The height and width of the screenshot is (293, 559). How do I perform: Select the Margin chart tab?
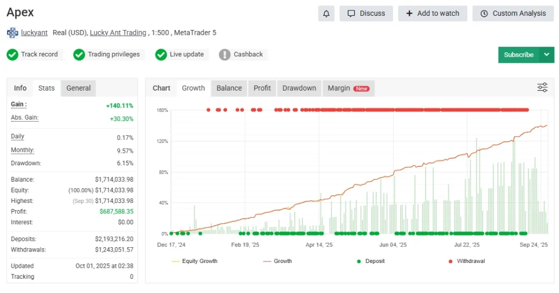point(348,88)
